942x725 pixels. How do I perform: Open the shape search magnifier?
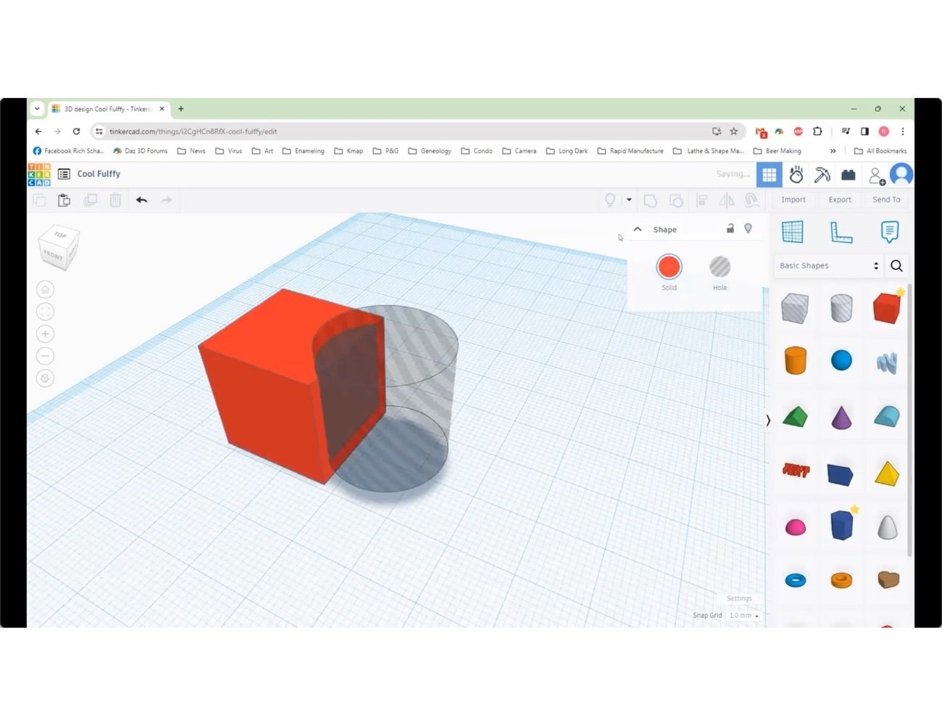tap(896, 265)
